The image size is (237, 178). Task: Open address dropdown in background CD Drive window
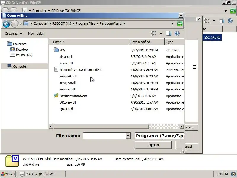[225, 11]
